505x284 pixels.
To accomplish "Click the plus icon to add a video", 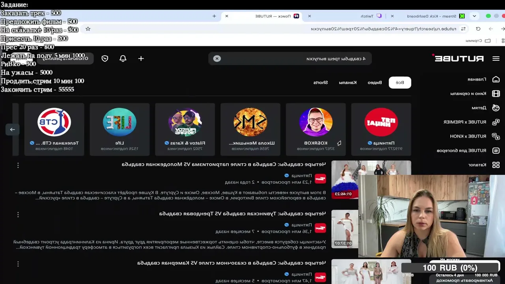I will coord(141,58).
